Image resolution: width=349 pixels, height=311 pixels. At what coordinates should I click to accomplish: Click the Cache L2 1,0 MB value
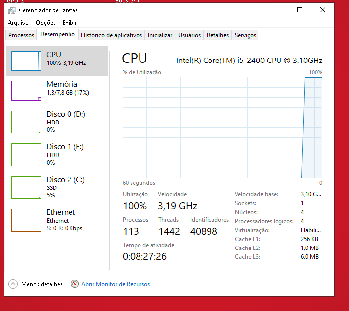tap(310, 248)
